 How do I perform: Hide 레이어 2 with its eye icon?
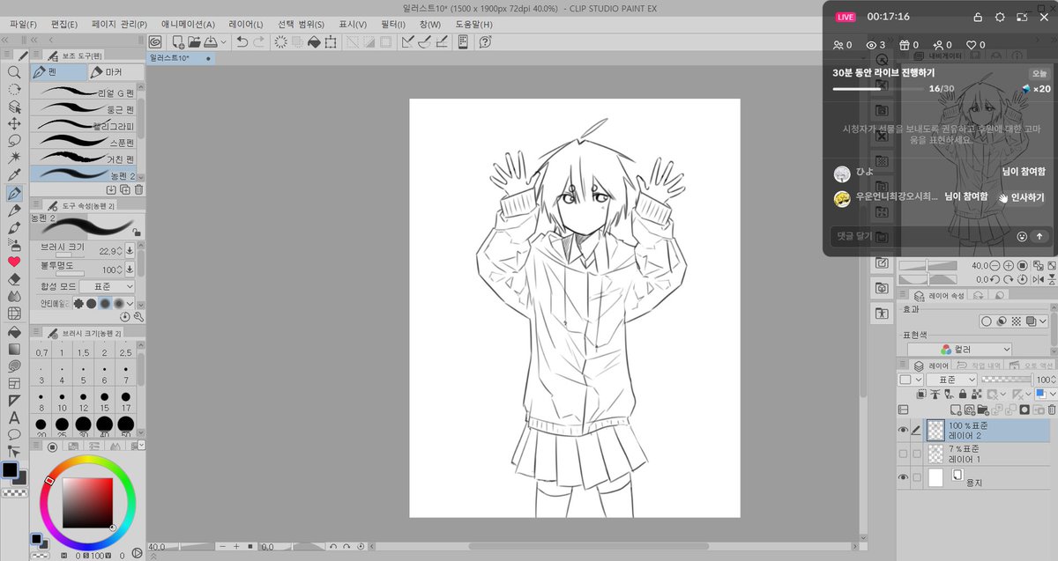pyautogui.click(x=903, y=430)
